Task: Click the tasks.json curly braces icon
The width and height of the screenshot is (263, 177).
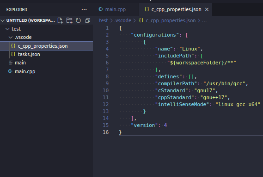Action: tap(13, 54)
